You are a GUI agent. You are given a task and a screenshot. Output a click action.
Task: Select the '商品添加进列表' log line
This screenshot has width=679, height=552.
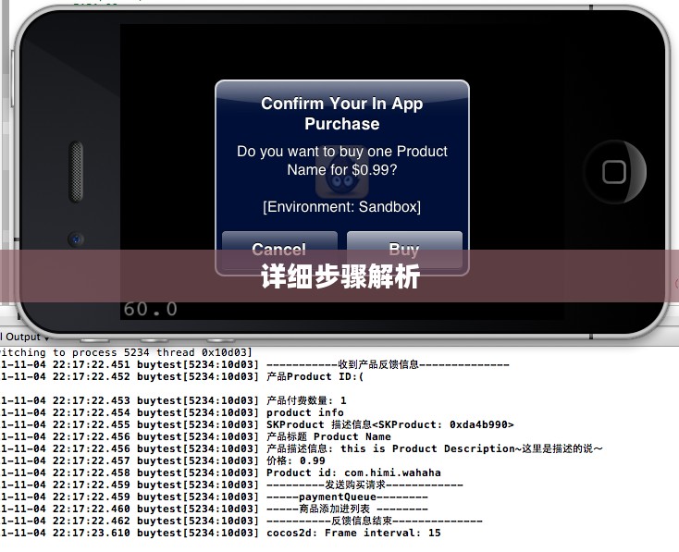[214, 509]
